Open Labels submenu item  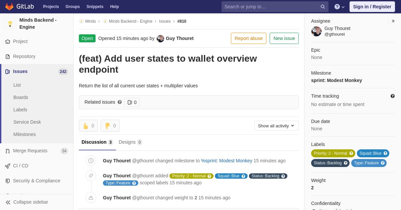coord(20,110)
